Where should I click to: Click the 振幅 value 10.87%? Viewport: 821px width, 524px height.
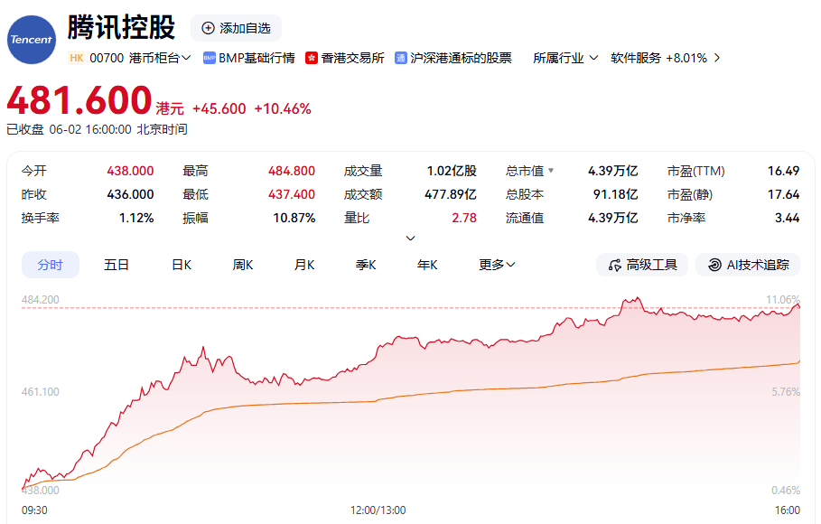[294, 218]
